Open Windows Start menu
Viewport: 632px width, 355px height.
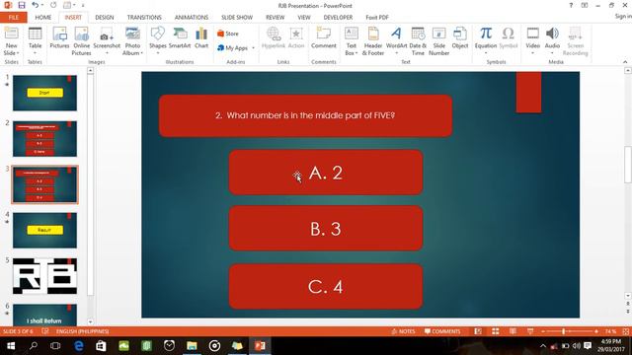tap(11, 346)
